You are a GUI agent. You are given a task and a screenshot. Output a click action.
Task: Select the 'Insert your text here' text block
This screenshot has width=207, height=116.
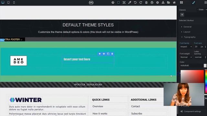click(x=77, y=59)
